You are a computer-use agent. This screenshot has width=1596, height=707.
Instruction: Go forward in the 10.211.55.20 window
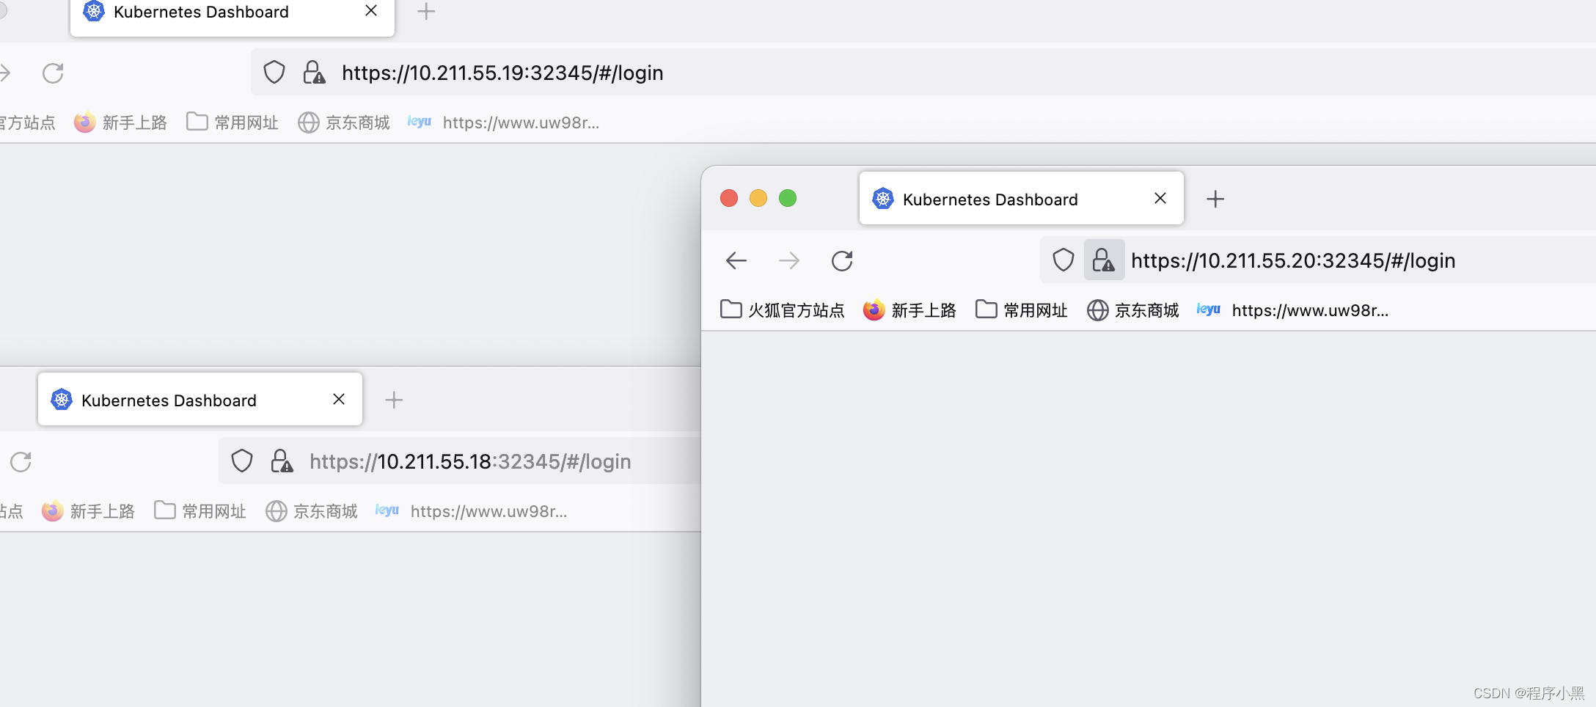tap(789, 260)
